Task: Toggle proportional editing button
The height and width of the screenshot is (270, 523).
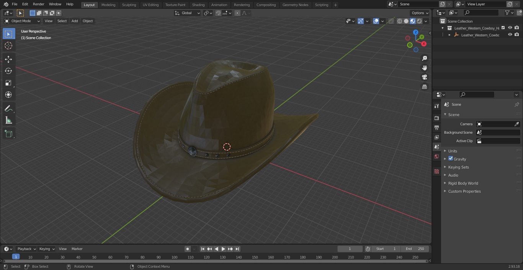Action: click(237, 13)
